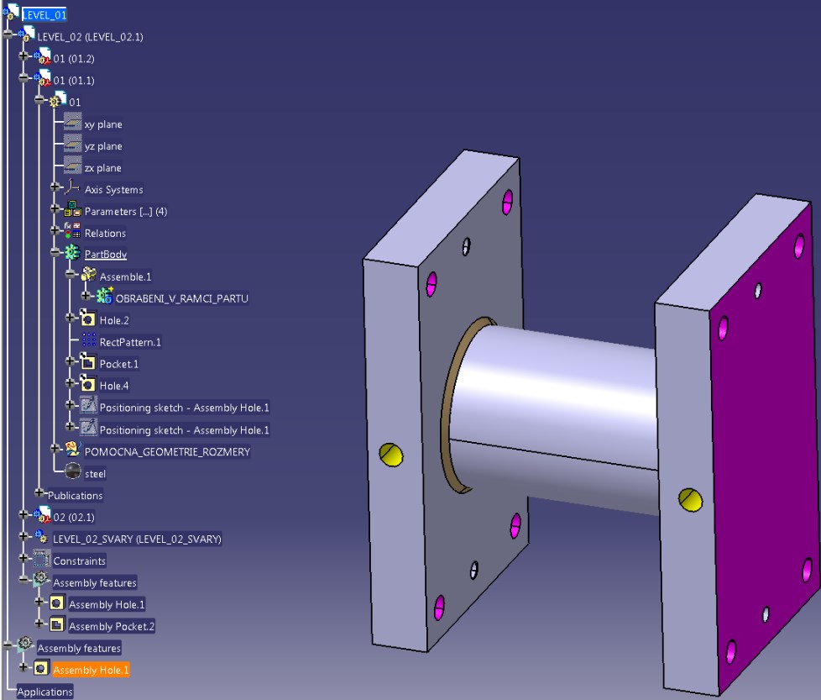Click the 02 (02.1) part instance icon
This screenshot has height=700, width=821.
[x=43, y=515]
